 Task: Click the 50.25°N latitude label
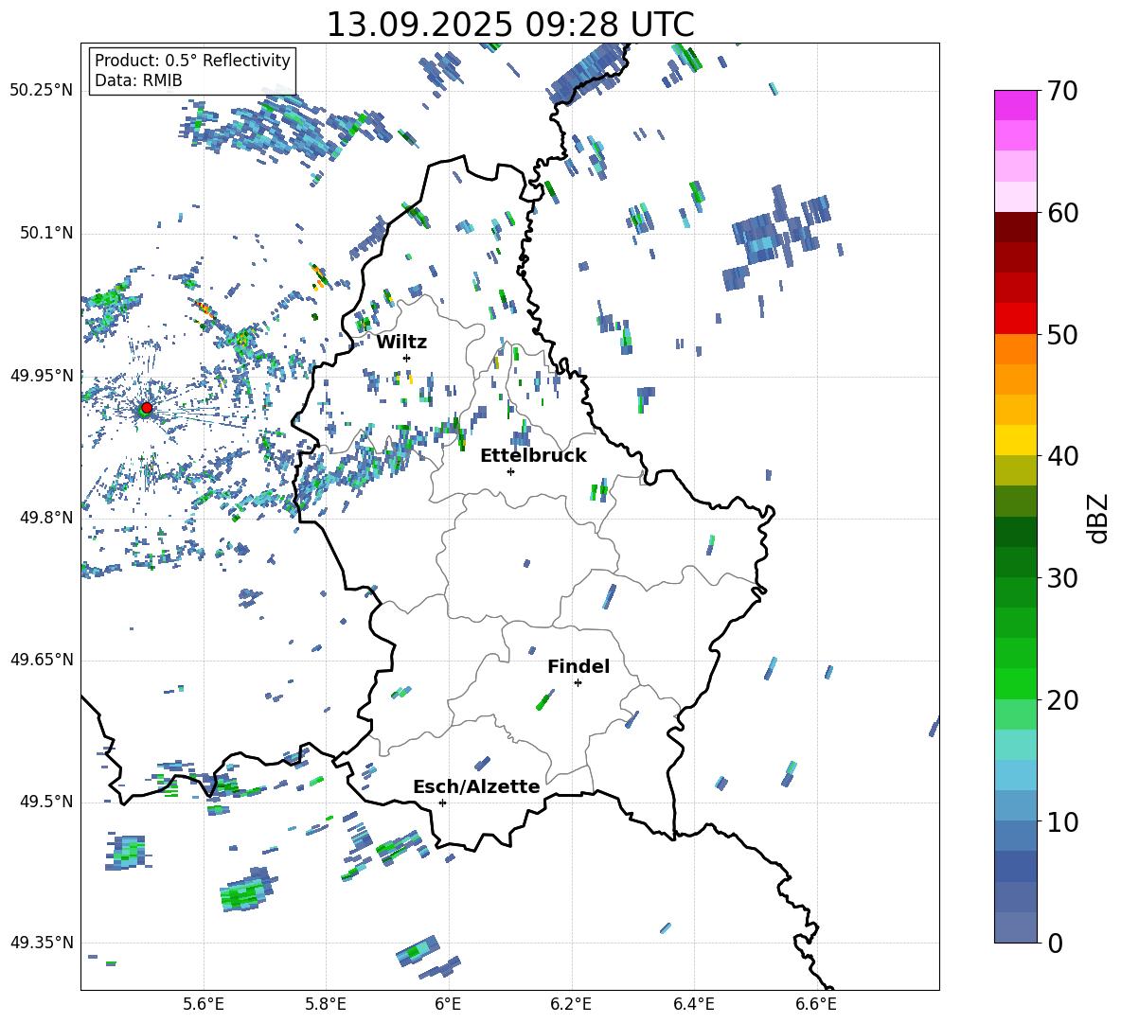pyautogui.click(x=41, y=91)
